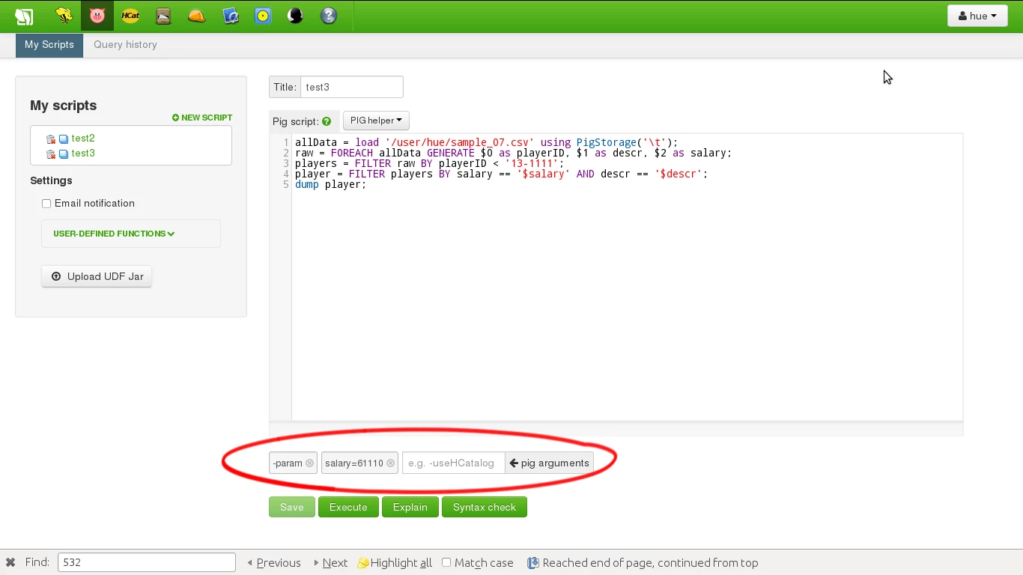Open the test2 script

tap(83, 139)
